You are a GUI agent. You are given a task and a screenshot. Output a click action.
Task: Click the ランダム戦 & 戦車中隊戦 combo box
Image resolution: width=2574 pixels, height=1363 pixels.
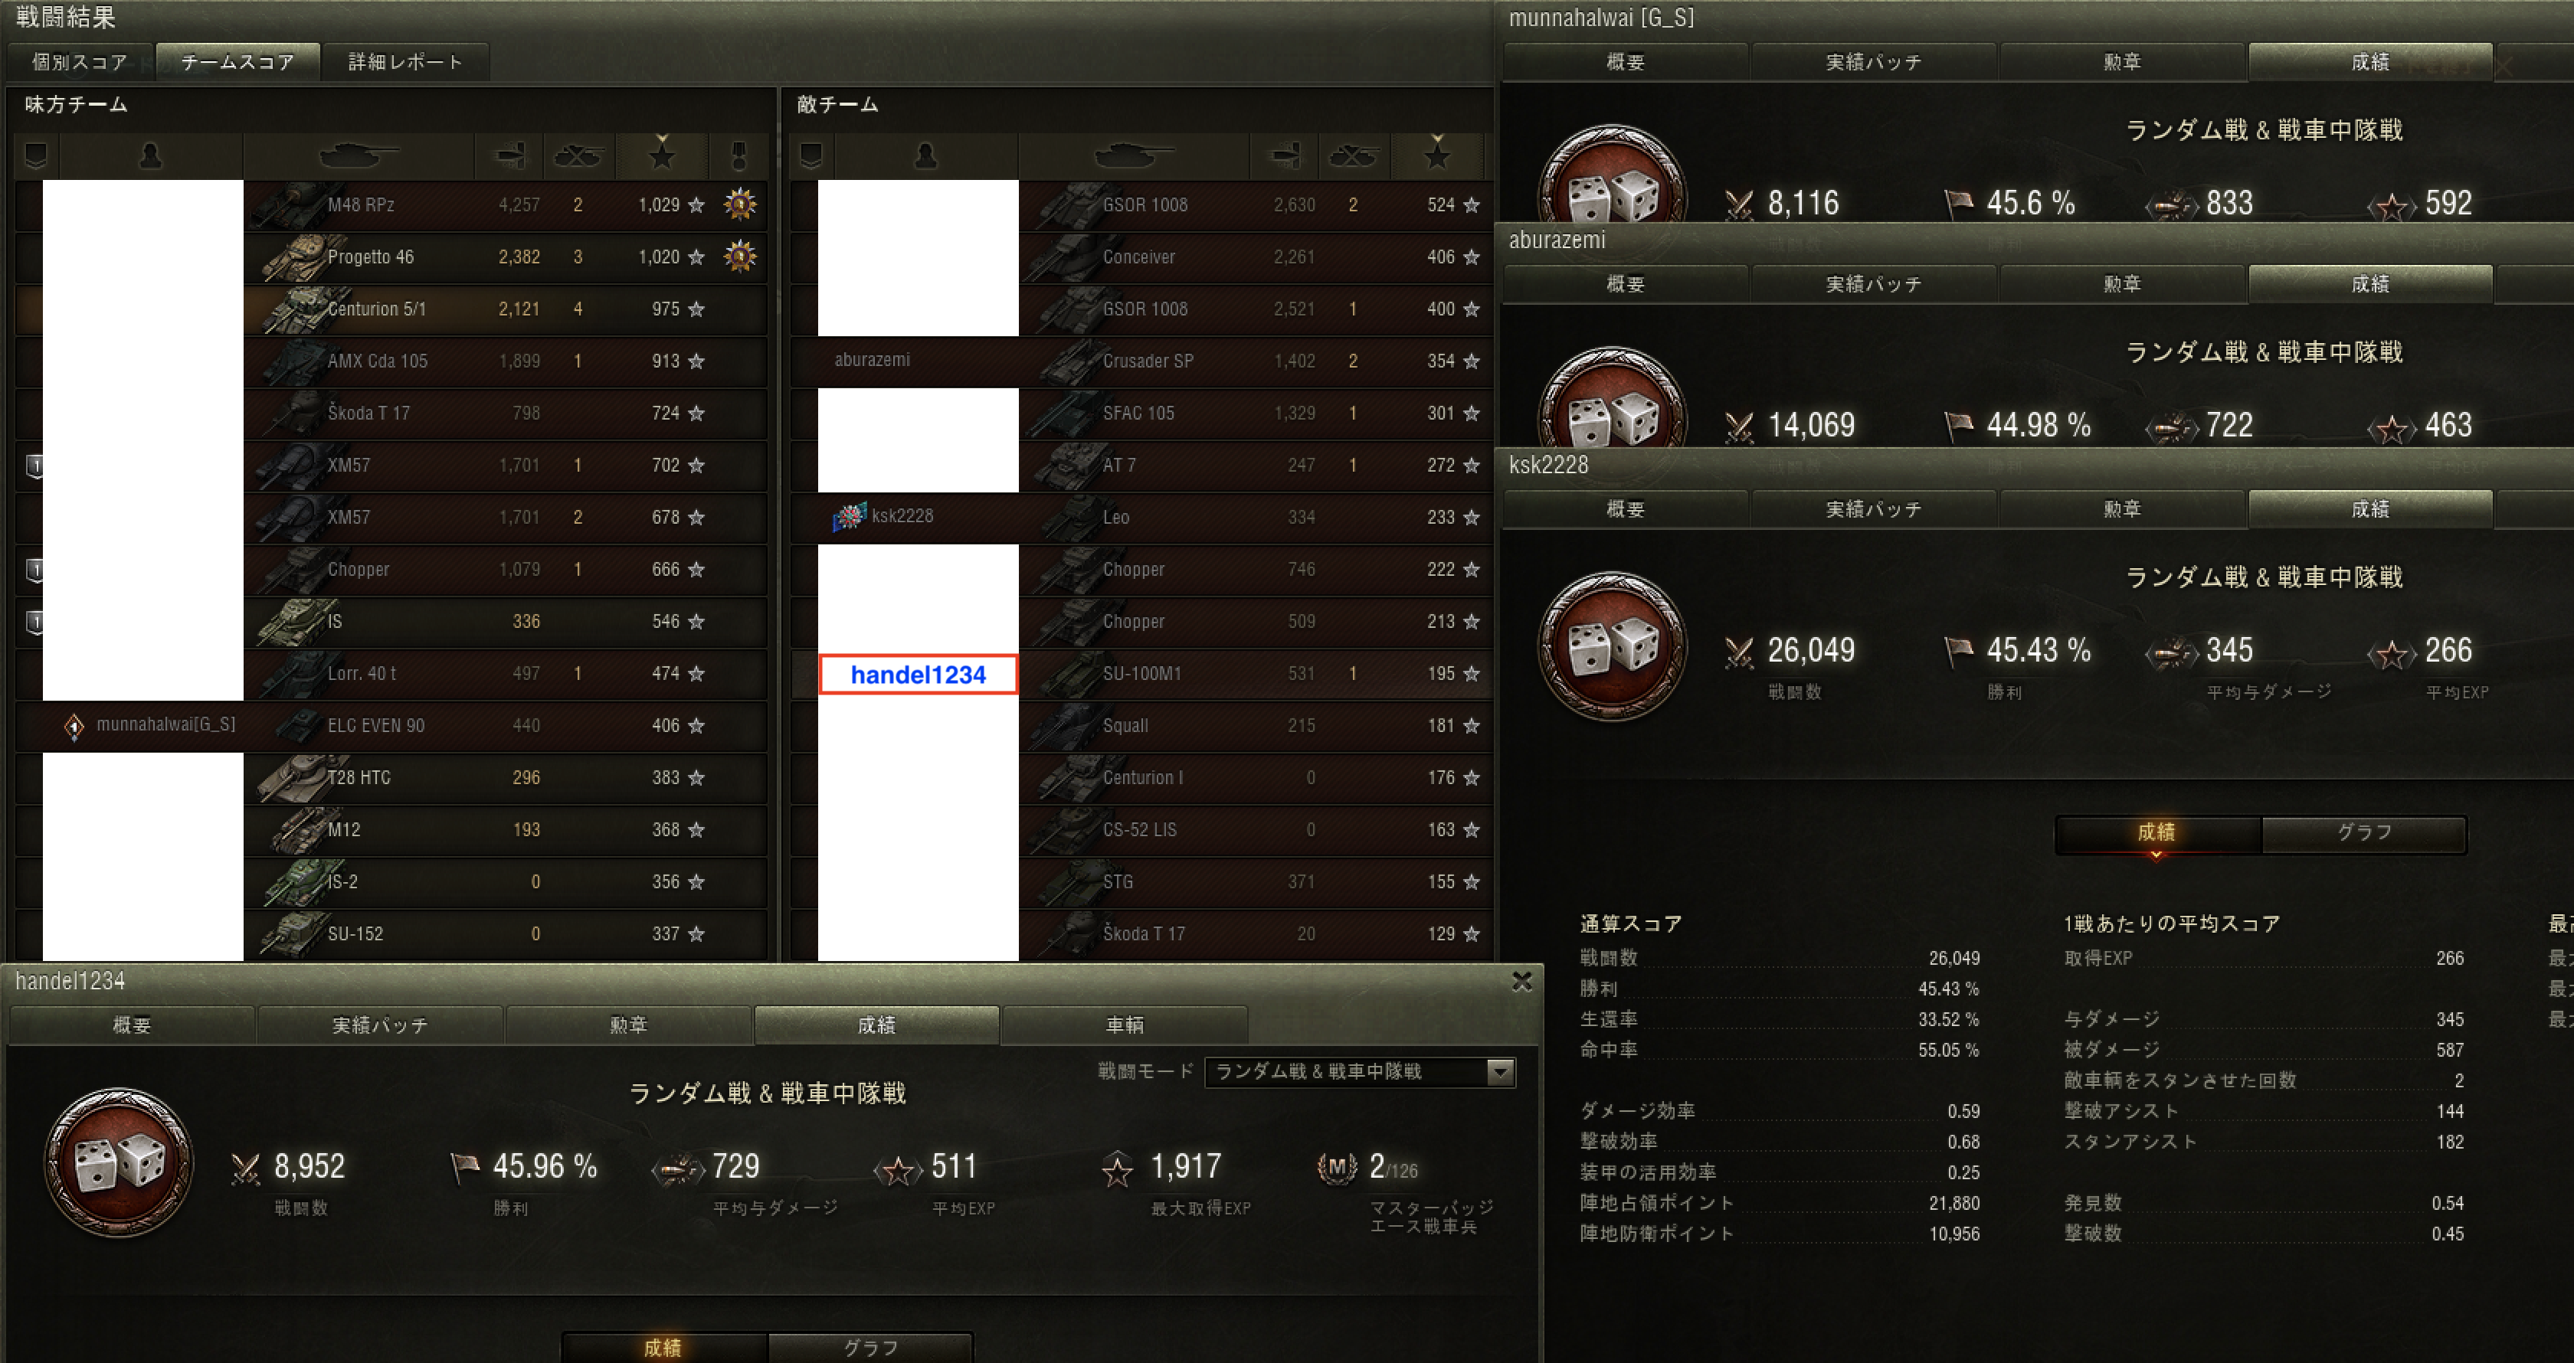(1360, 1071)
